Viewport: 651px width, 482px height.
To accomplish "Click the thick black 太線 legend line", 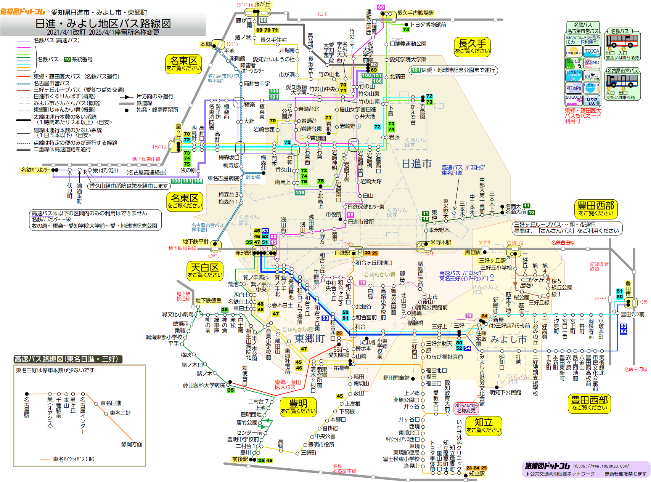I will tap(23, 120).
